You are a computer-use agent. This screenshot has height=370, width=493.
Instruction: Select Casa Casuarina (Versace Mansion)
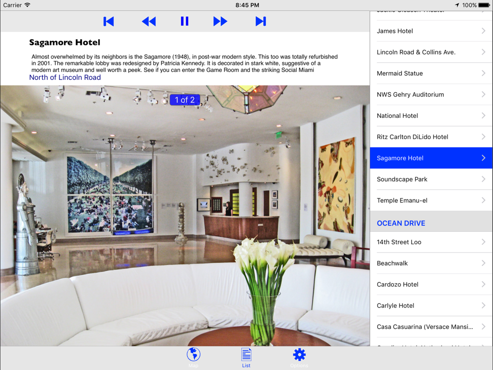tap(431, 327)
